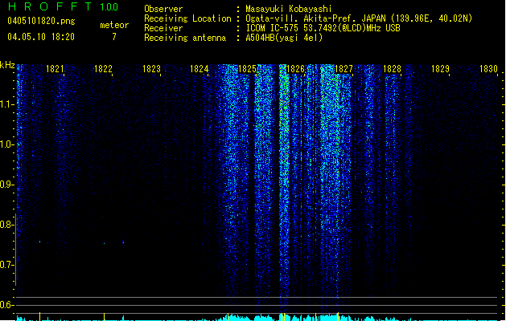This screenshot has width=506, height=321.
Task: Select the filename 0405101820.png
Action: [x=41, y=21]
